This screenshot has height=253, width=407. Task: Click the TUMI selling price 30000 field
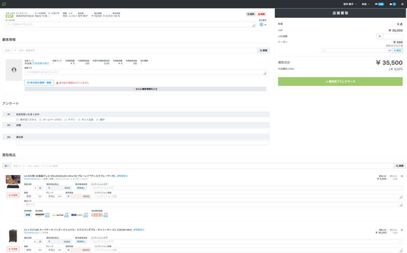(81, 250)
